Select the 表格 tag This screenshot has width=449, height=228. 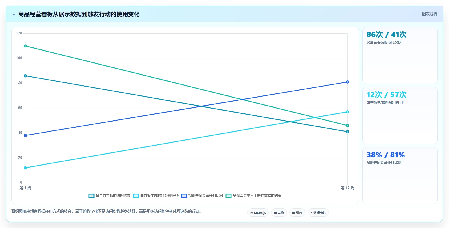pos(279,213)
